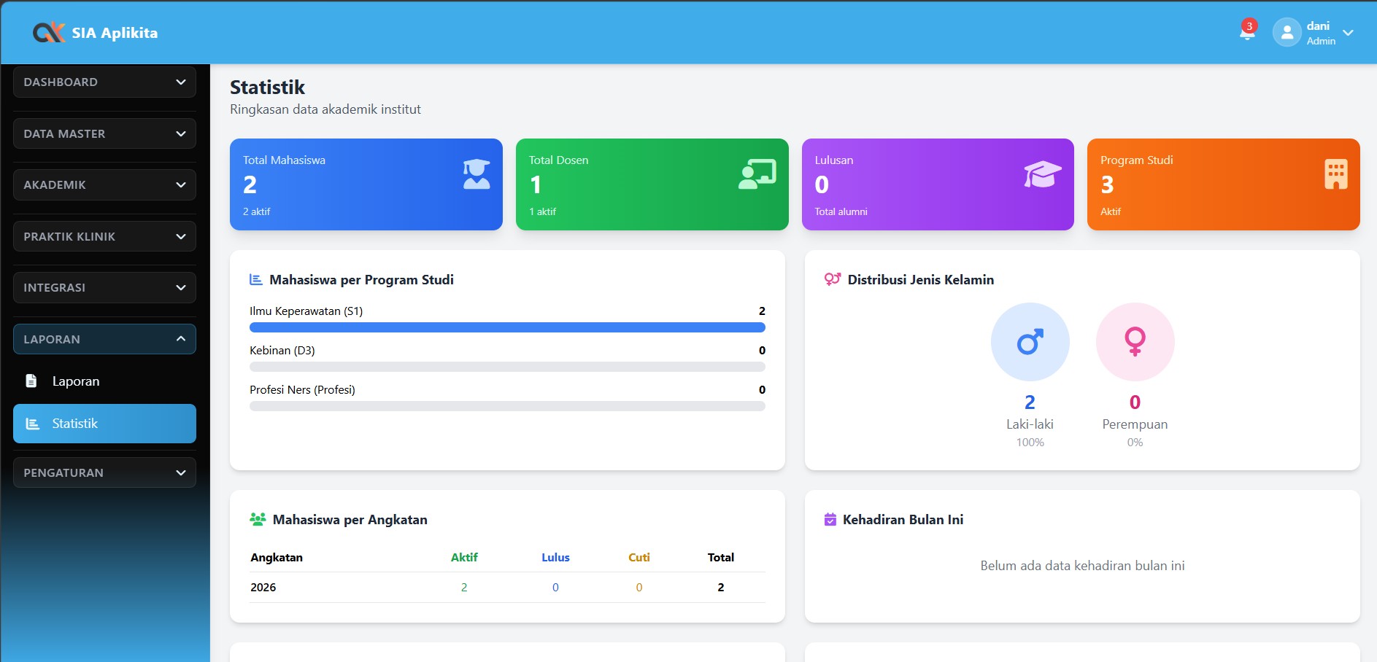
Task: Collapse the LAPORAN sidebar section
Action: pos(104,339)
